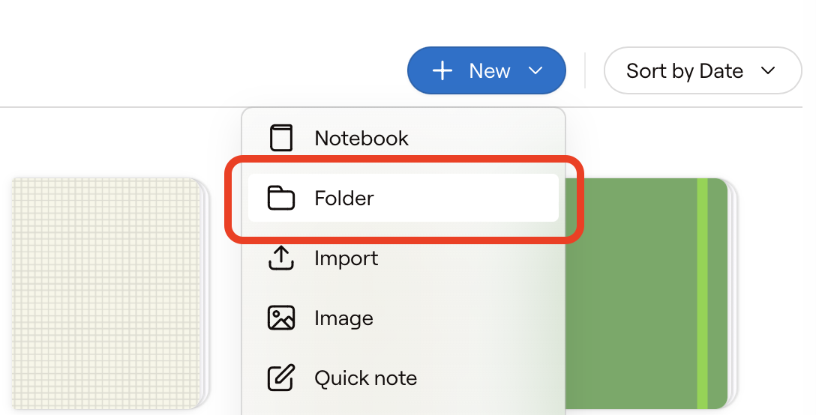
Task: Click the Folder icon in the dropdown
Action: click(281, 199)
